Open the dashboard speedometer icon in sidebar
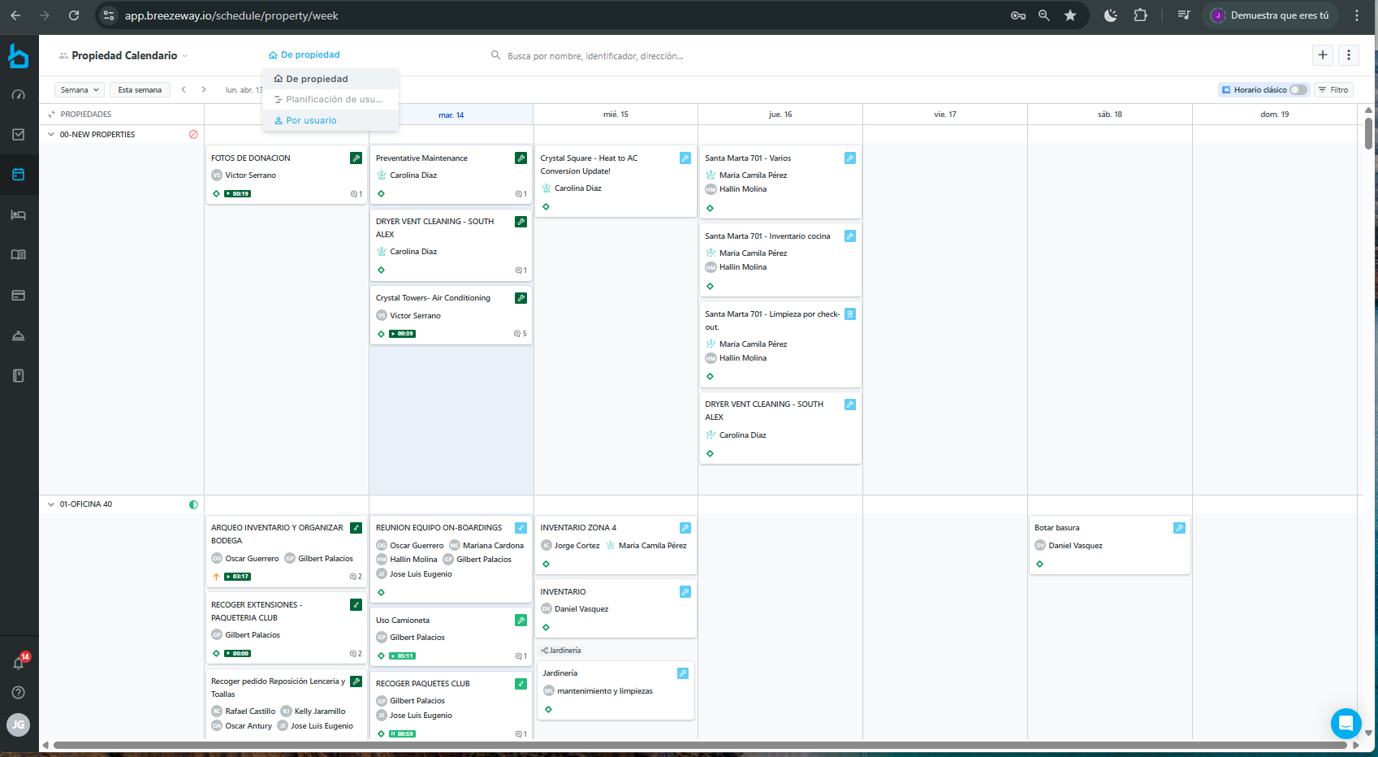Viewport: 1378px width, 757px height. (18, 95)
